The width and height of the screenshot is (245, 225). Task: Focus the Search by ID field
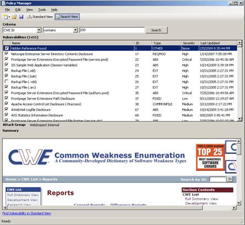[x=217, y=179]
